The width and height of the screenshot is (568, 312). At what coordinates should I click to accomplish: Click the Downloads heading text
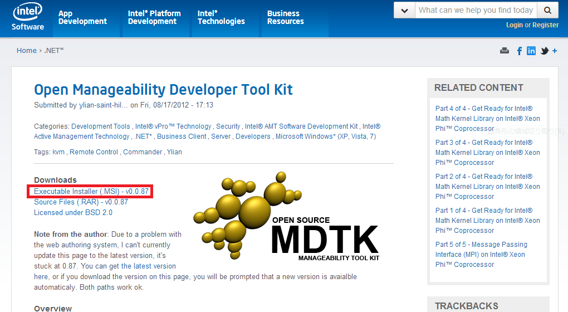click(x=56, y=180)
